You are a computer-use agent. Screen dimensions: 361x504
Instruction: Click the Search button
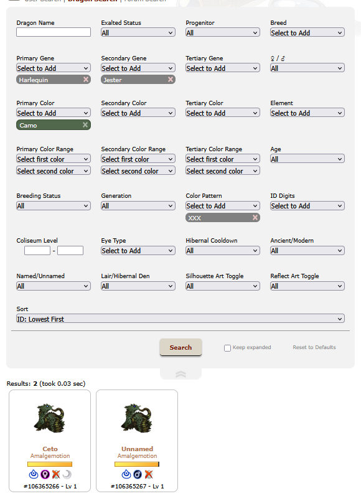coord(180,347)
